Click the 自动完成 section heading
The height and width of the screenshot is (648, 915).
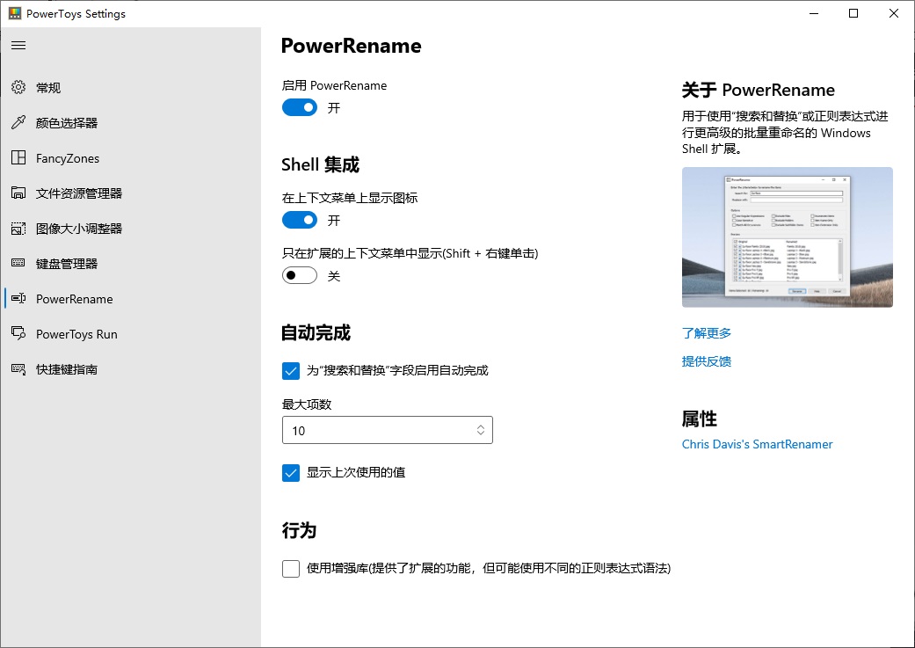point(316,332)
